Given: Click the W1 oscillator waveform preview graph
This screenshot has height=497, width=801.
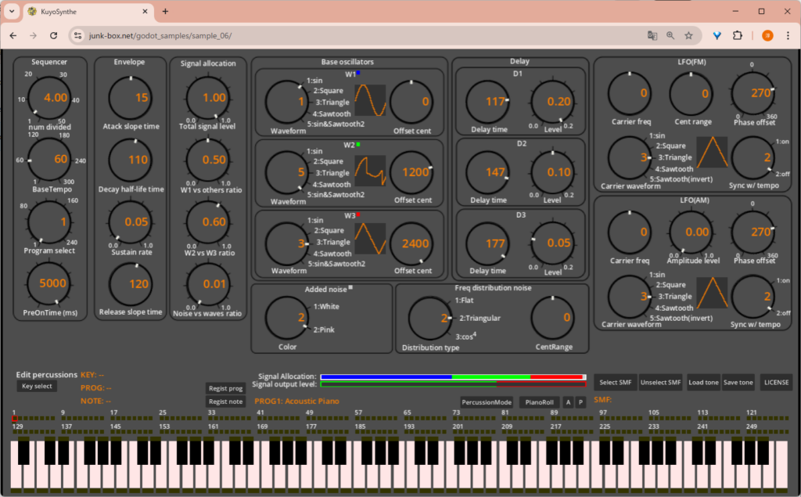Looking at the screenshot, I should [x=370, y=100].
